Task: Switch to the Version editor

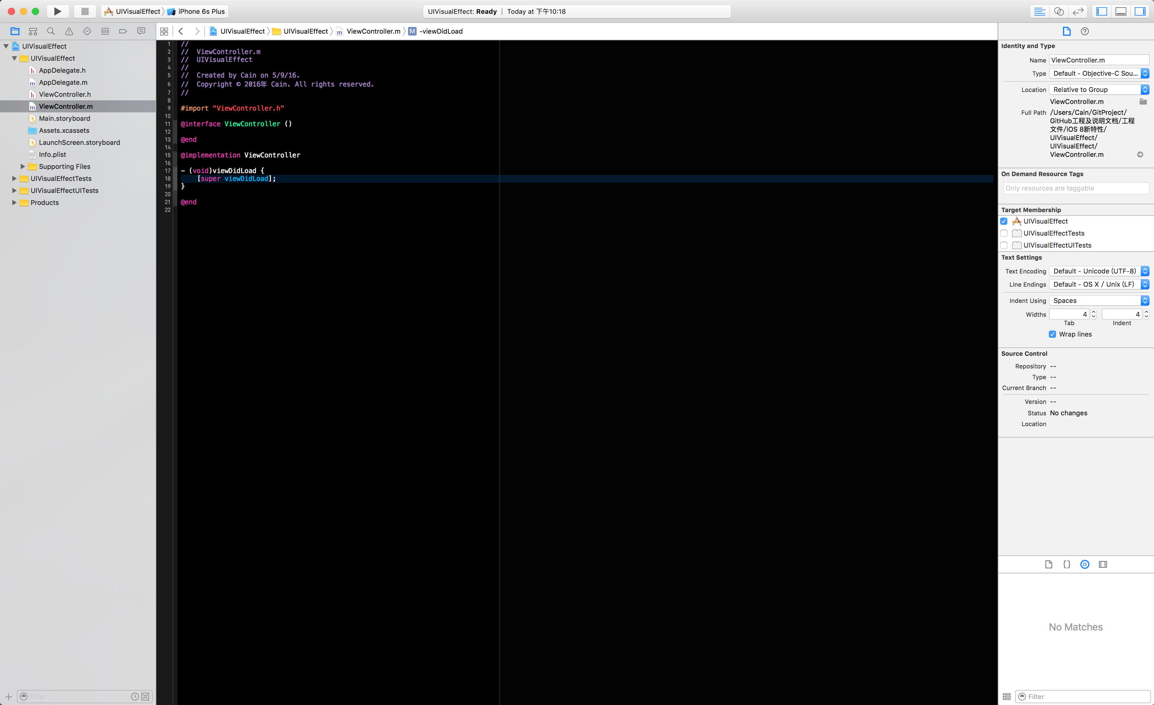Action: (1078, 11)
